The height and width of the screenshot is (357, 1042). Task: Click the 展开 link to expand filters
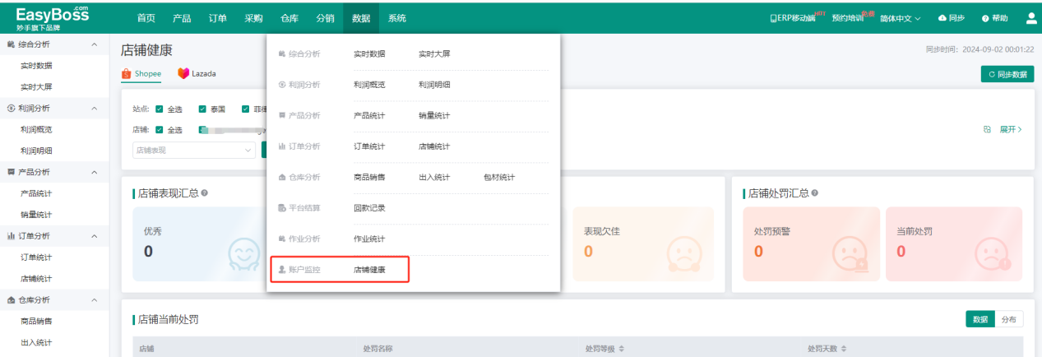pyautogui.click(x=1010, y=129)
